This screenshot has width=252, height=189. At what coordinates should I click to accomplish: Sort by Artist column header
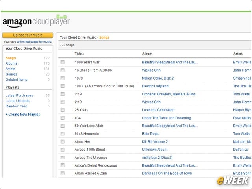pyautogui.click(x=238, y=54)
